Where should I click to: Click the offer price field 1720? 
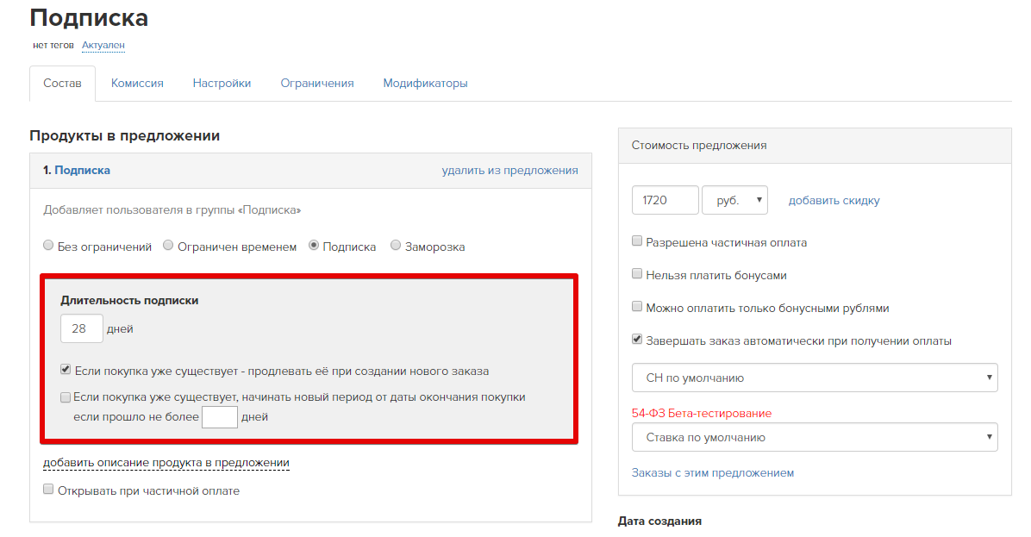coord(665,200)
